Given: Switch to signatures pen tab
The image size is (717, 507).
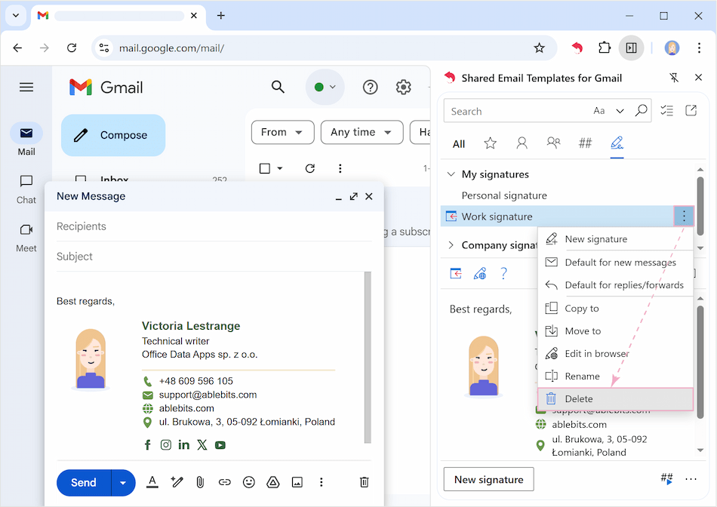Looking at the screenshot, I should (x=617, y=143).
